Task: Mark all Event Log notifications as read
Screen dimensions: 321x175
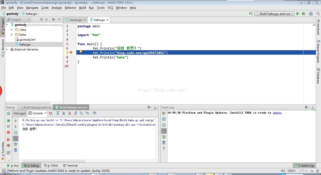Action: point(164,137)
